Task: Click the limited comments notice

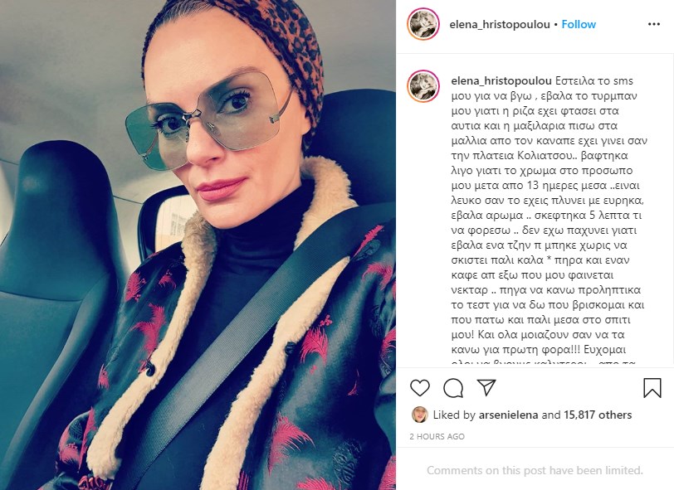Action: tap(535, 470)
